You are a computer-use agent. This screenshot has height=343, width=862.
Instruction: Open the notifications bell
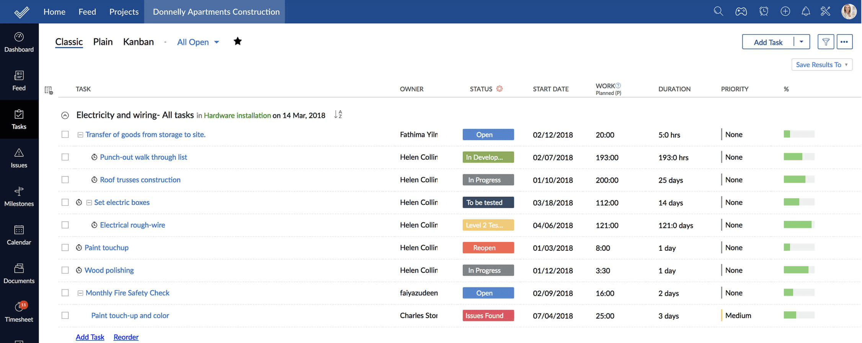[x=806, y=11]
